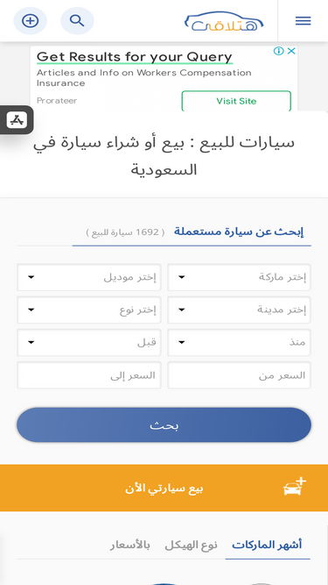Image resolution: width=328 pixels, height=585 pixels.
Task: Expand the إختر موديل dropdown
Action: coord(89,277)
